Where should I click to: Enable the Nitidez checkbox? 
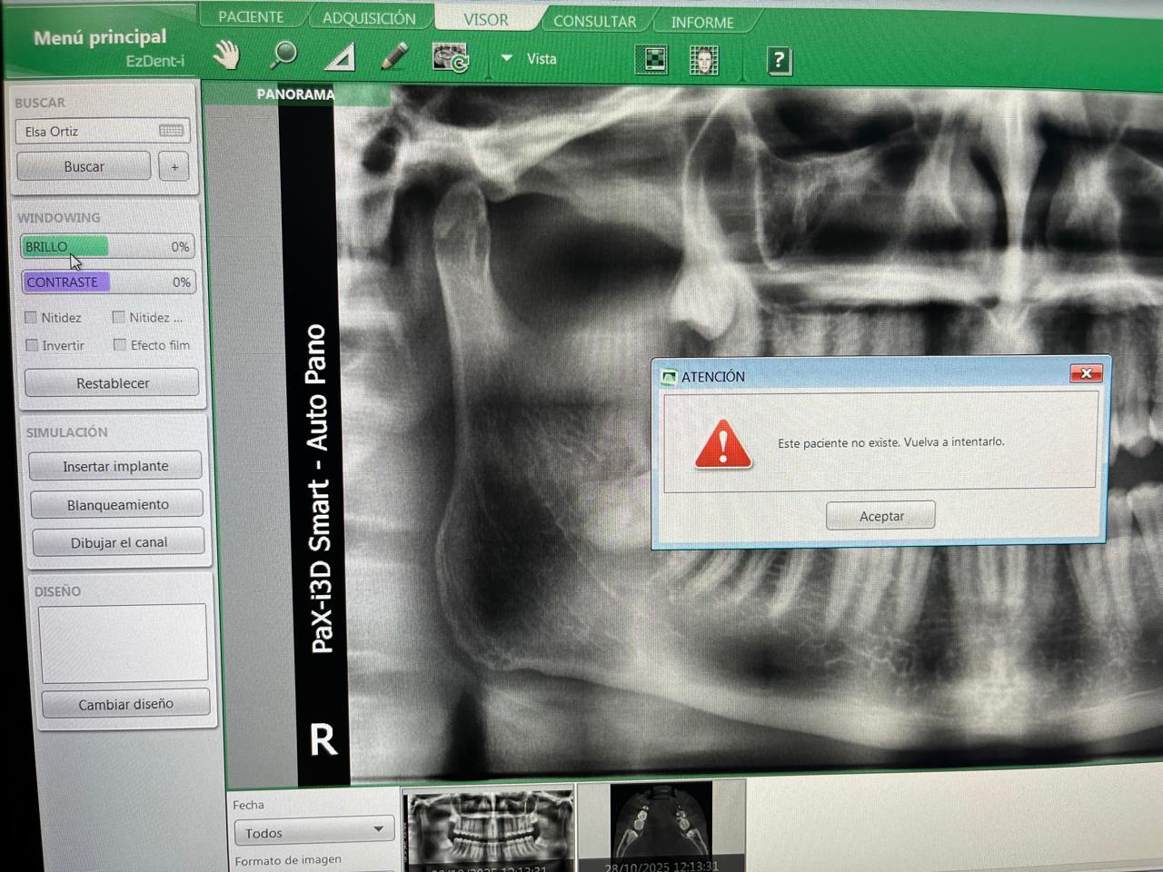(32, 317)
